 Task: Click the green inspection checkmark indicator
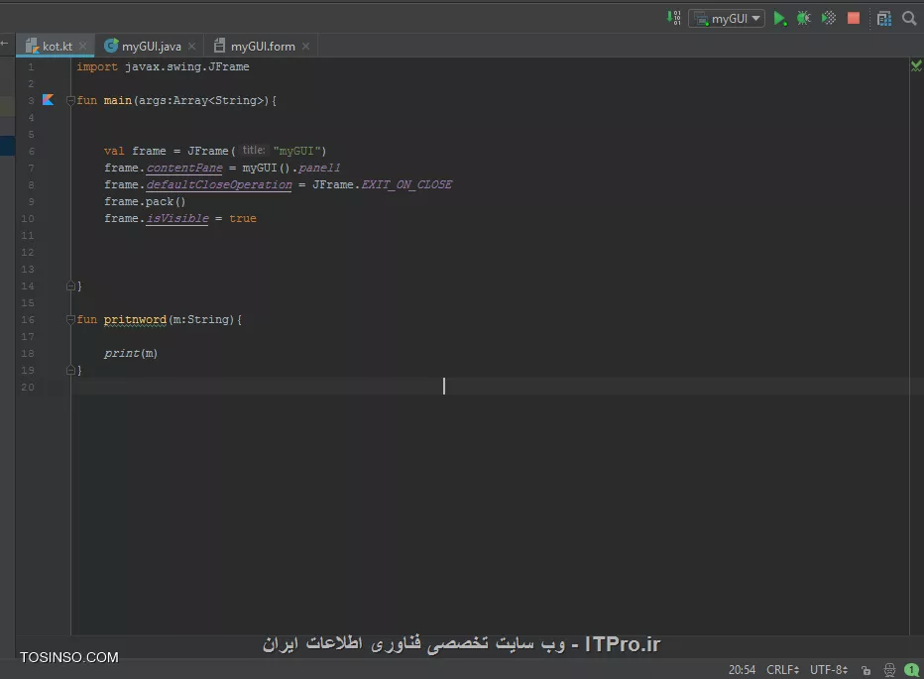click(x=916, y=66)
